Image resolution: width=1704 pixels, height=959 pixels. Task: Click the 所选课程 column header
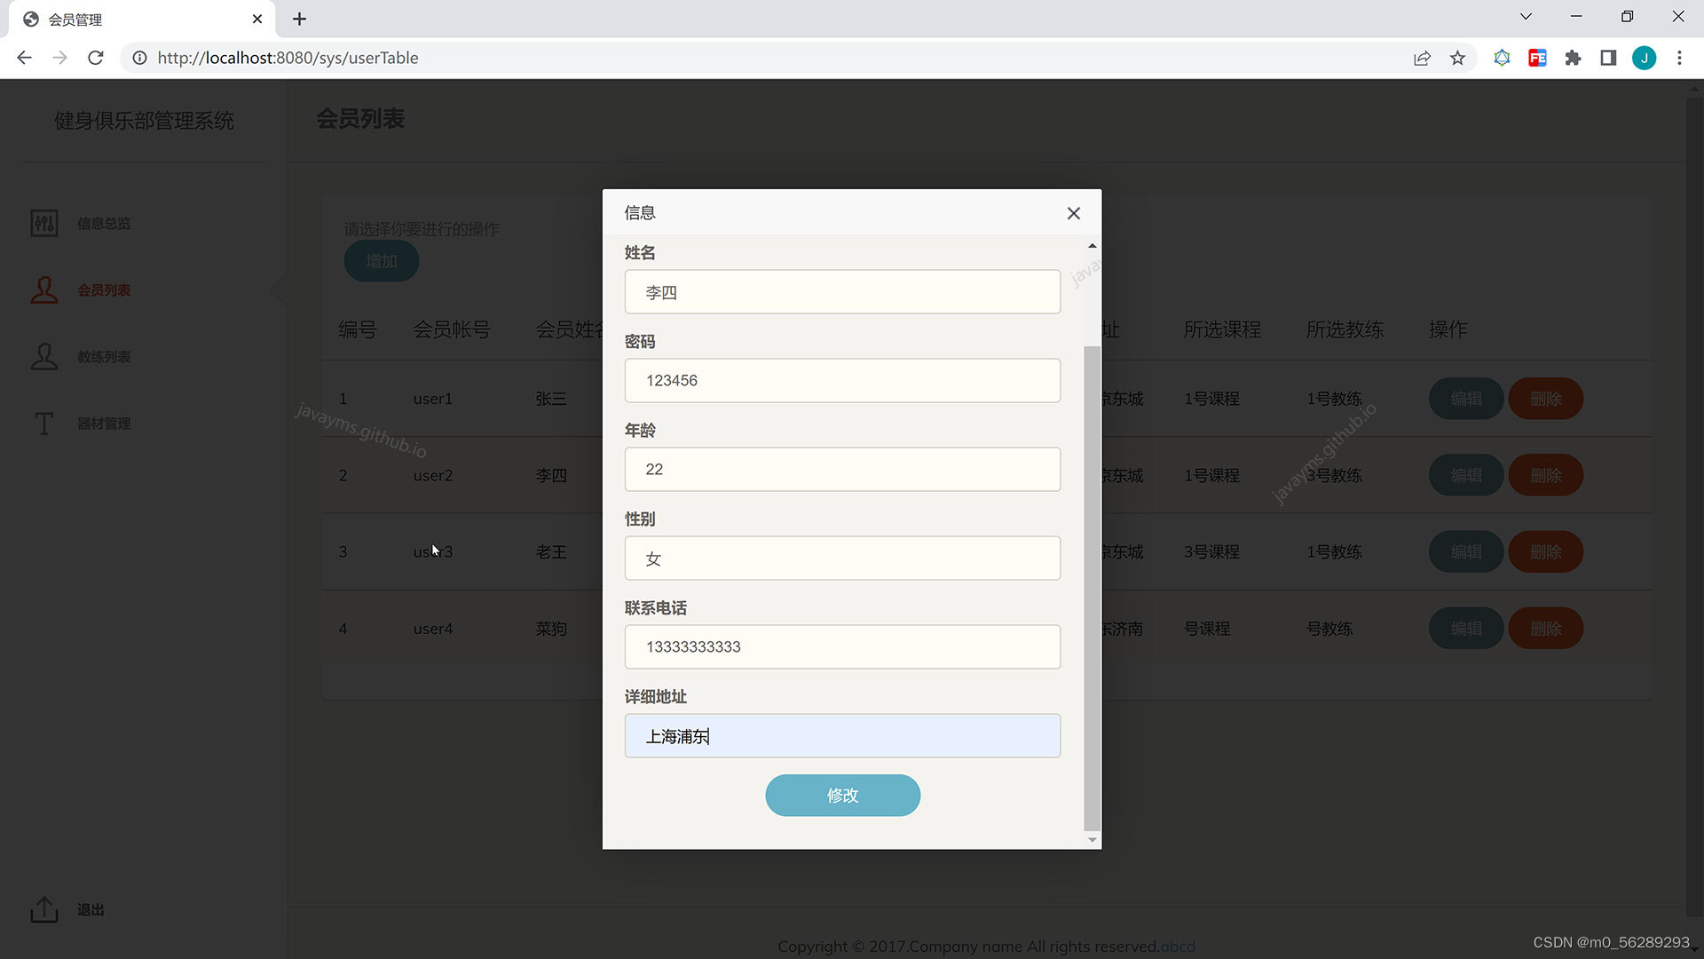pyautogui.click(x=1222, y=329)
